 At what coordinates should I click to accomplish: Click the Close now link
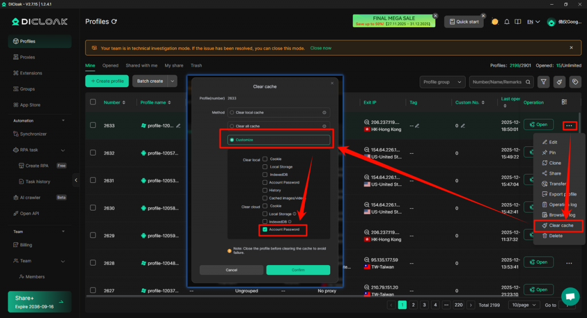pyautogui.click(x=320, y=48)
